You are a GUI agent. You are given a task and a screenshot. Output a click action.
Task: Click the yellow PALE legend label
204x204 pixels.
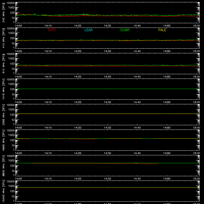point(162,30)
